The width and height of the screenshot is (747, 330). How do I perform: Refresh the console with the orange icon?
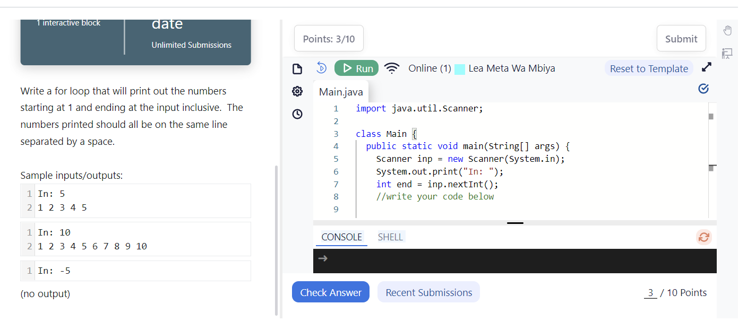[x=704, y=237]
